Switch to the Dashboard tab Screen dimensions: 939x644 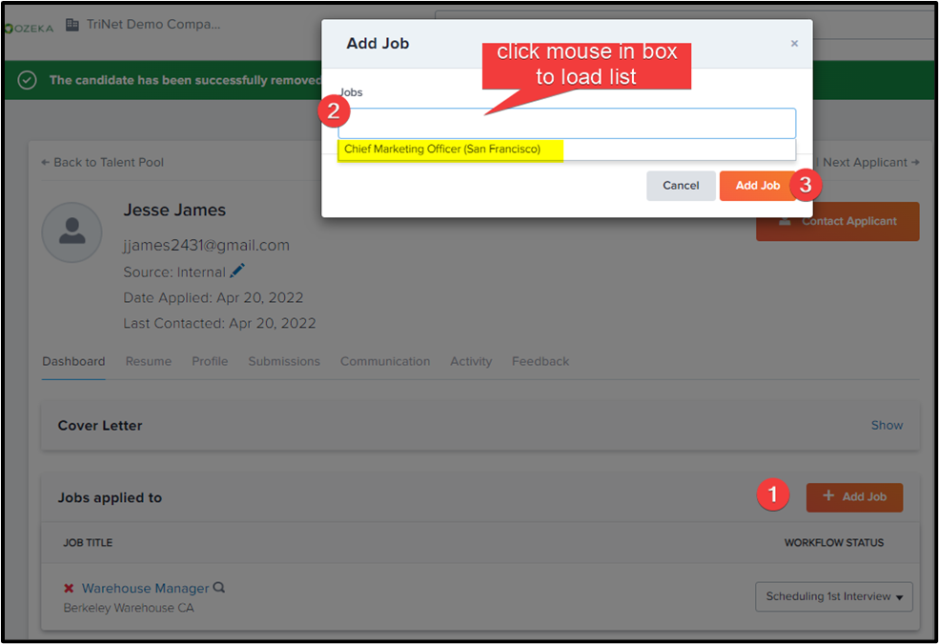tap(73, 361)
